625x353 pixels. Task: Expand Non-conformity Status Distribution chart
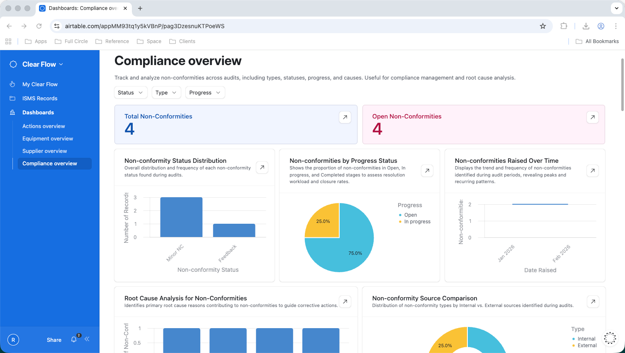(x=262, y=167)
